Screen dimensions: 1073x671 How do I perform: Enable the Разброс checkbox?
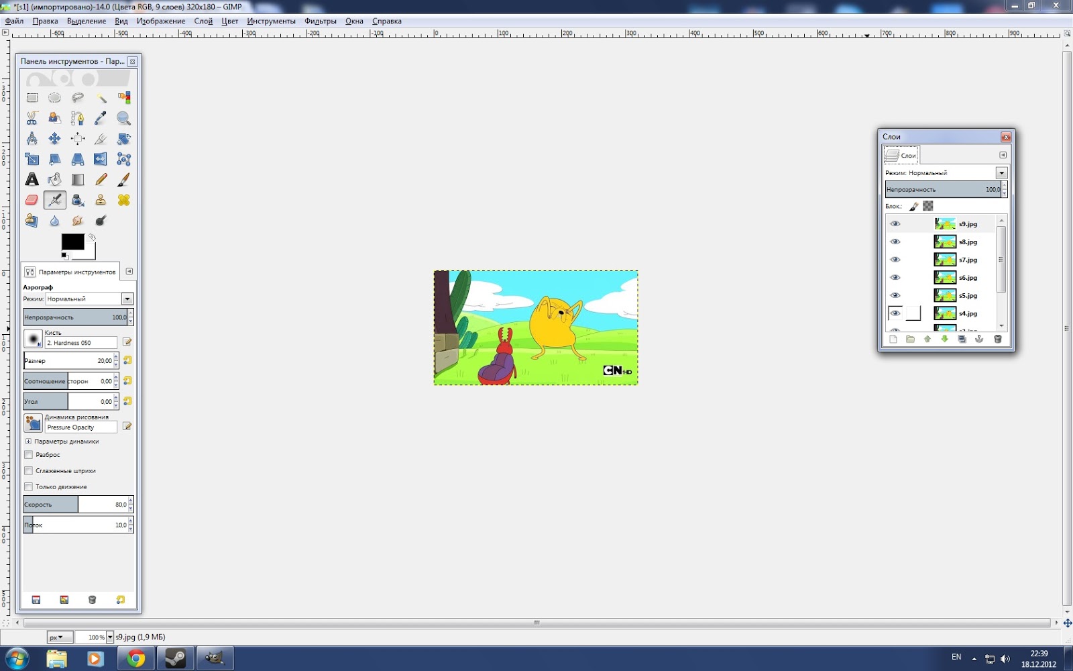pos(28,455)
